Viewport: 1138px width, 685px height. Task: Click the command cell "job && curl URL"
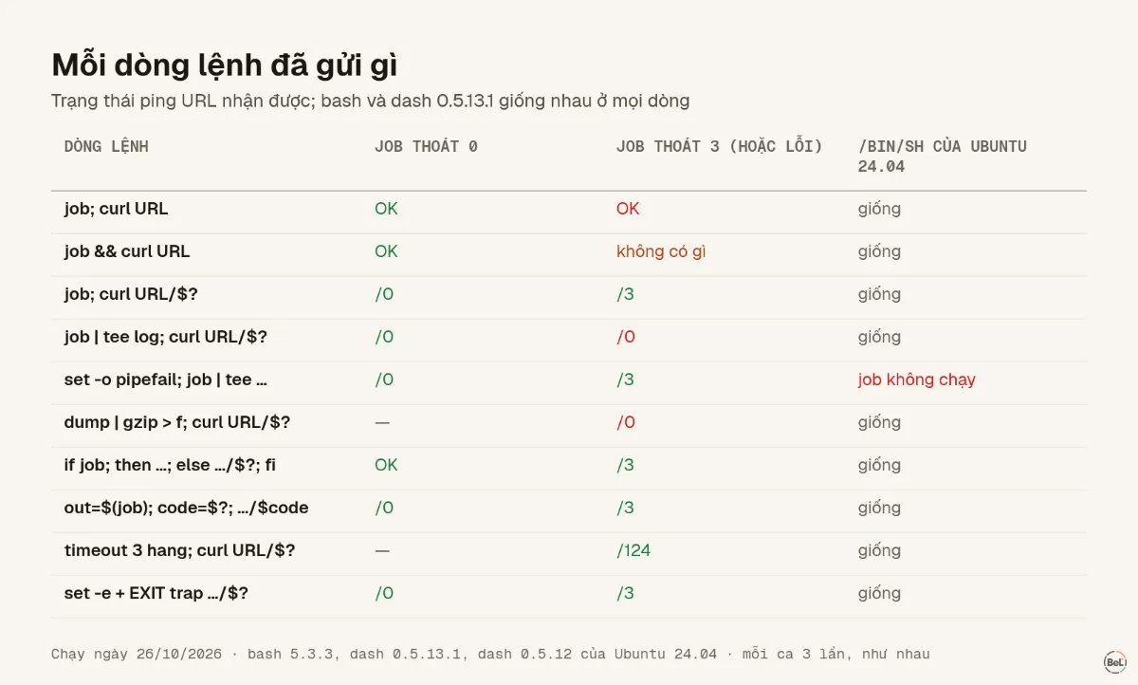coord(127,251)
